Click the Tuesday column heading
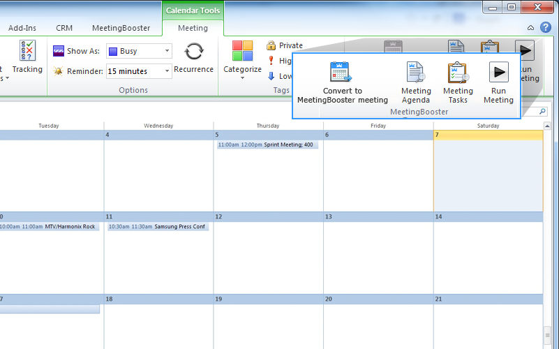The image size is (559, 349). click(x=49, y=126)
